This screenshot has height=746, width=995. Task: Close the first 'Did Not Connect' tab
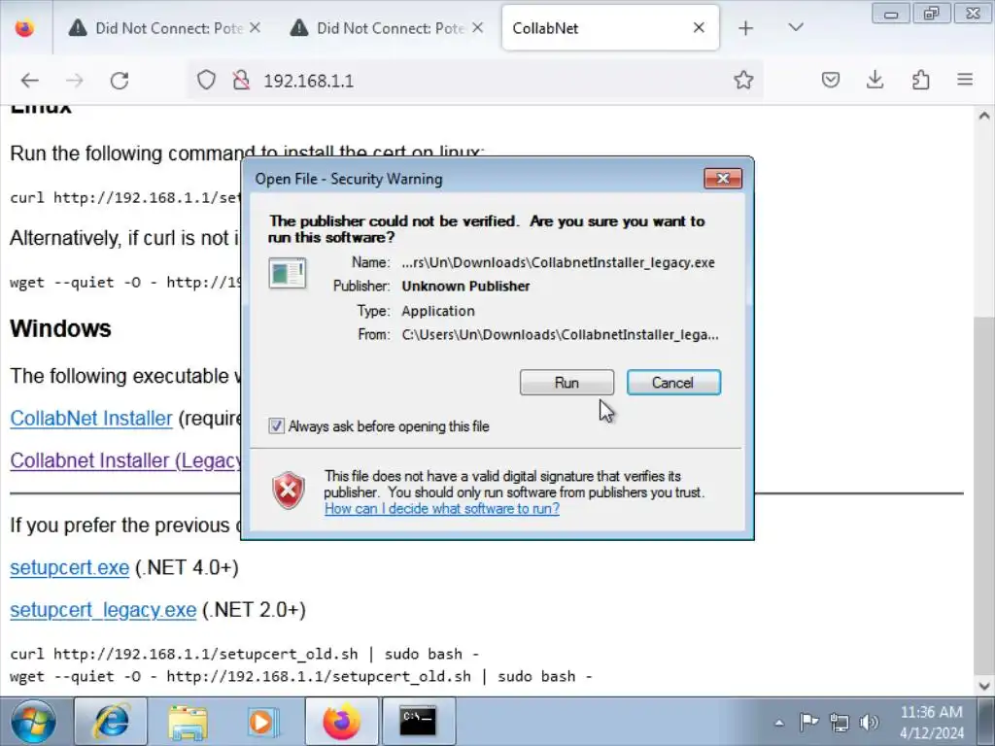tap(256, 28)
